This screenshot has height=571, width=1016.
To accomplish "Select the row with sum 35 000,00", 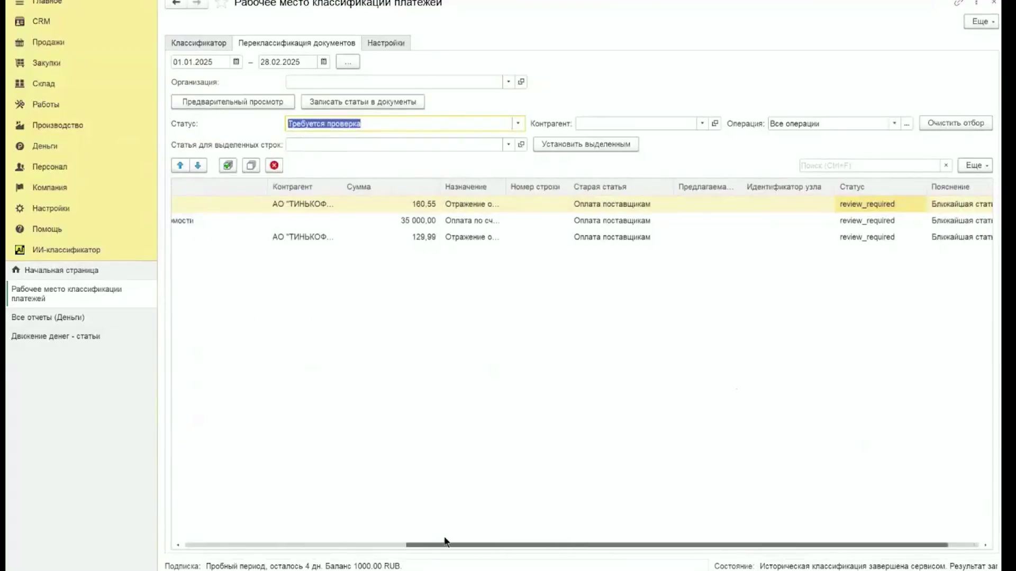I will 582,220.
